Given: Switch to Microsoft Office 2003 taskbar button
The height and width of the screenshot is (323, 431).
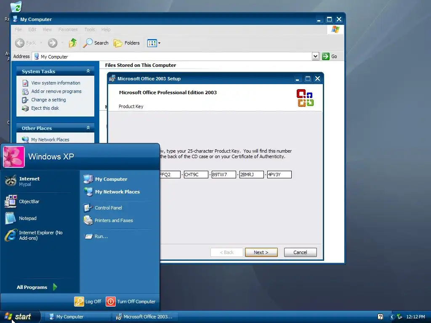Looking at the screenshot, I should (x=145, y=317).
